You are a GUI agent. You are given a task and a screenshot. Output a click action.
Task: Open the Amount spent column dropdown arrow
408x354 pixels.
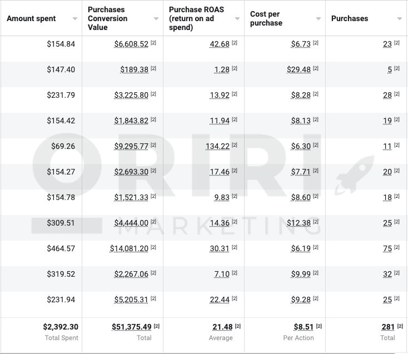tap(75, 19)
